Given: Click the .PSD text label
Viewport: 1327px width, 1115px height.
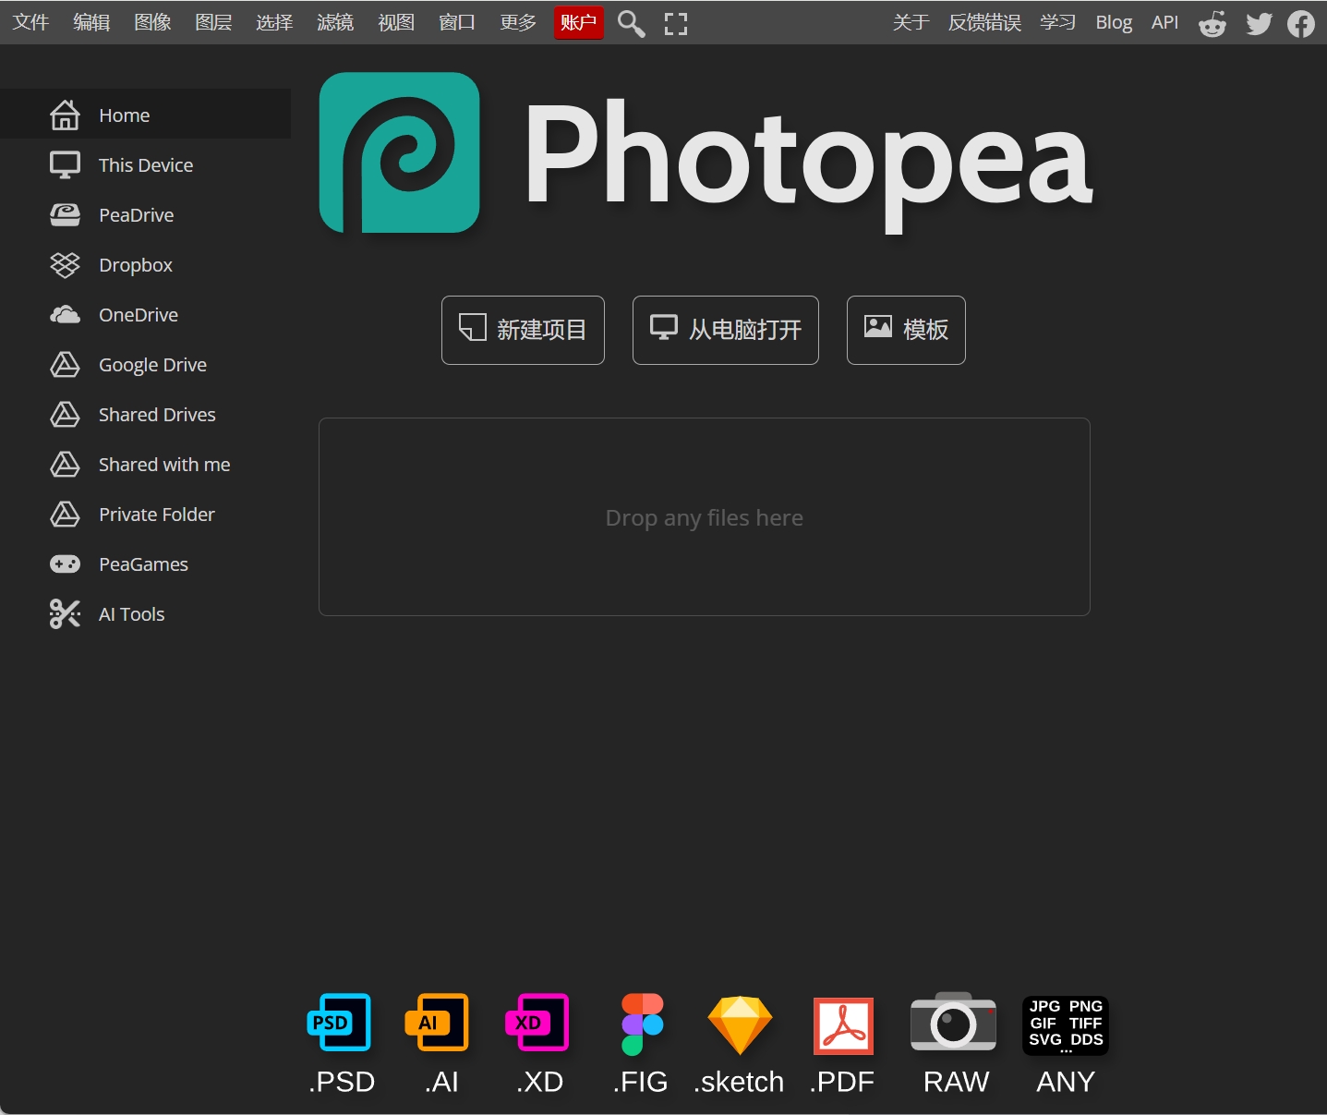Looking at the screenshot, I should tap(342, 1082).
